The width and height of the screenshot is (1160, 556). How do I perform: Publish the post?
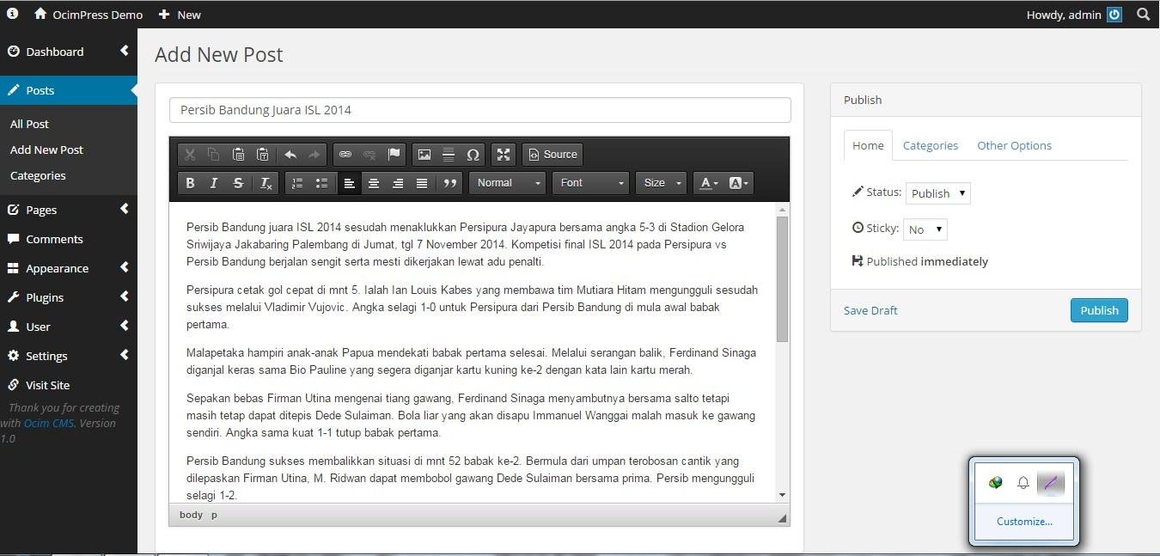1099,310
